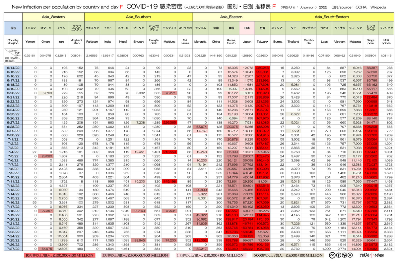Select the 6/20/22 date row label
398x261 pixels.
[x=14, y=93]
